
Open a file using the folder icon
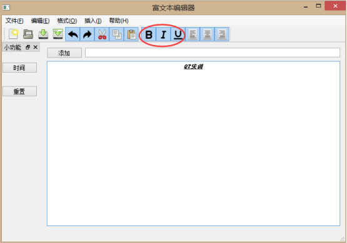click(x=28, y=34)
